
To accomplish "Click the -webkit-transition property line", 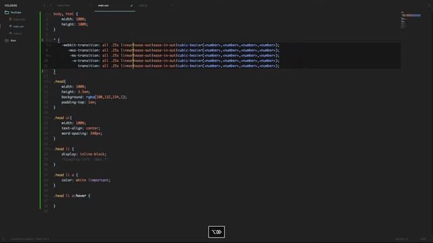I will point(170,45).
